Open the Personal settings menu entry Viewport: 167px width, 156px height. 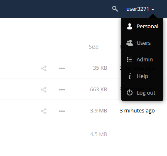(142, 26)
